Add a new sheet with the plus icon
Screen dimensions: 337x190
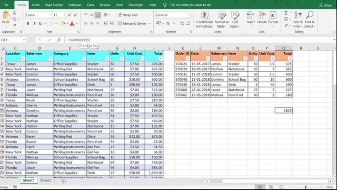click(x=63, y=181)
